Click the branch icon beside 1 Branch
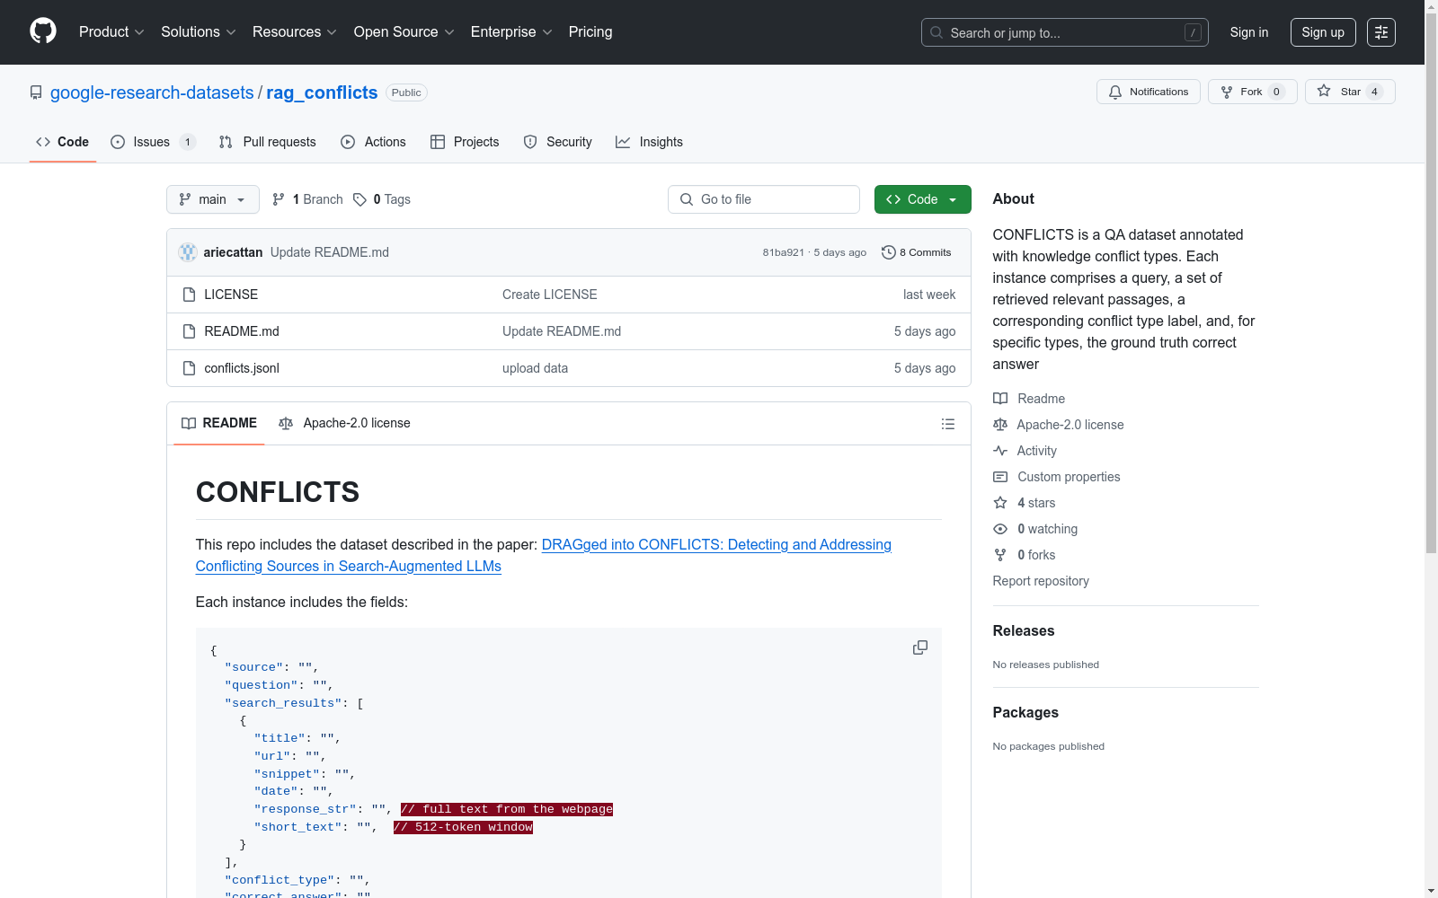This screenshot has width=1438, height=898. 279,199
